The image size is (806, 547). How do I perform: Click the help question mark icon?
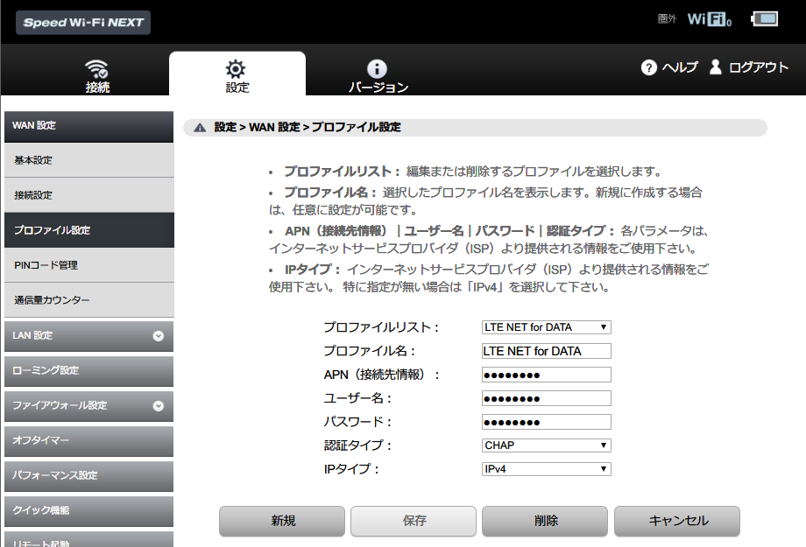pos(648,67)
